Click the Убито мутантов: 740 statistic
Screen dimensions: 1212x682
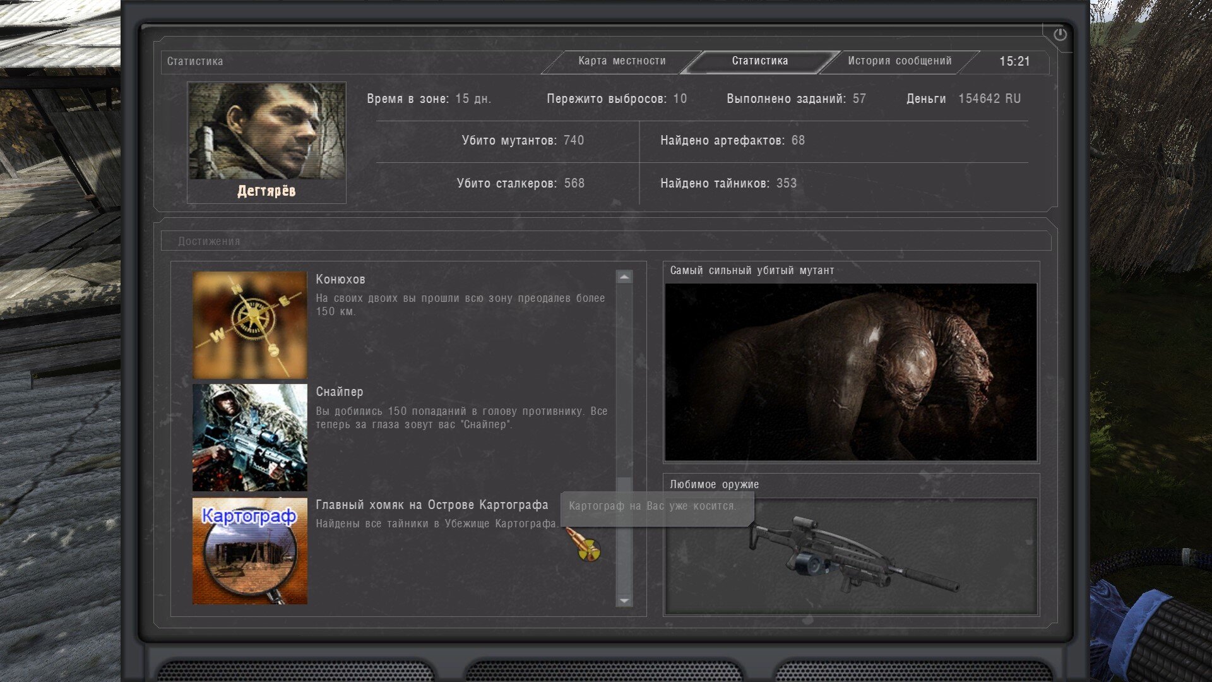pos(523,140)
